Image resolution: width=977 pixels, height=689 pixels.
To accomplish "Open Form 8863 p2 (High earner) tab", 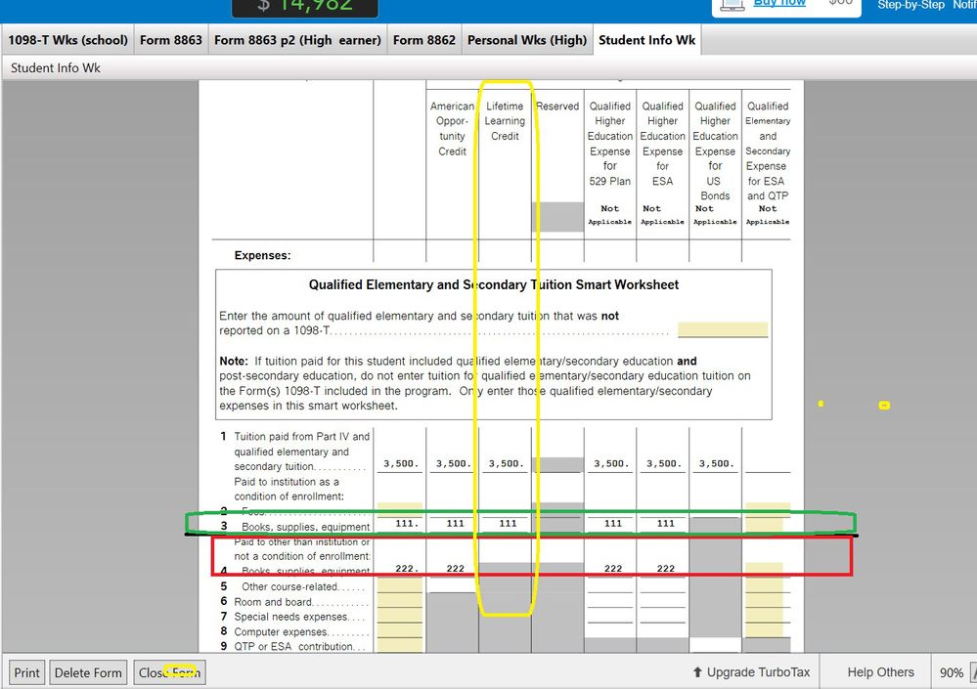I will (x=297, y=40).
